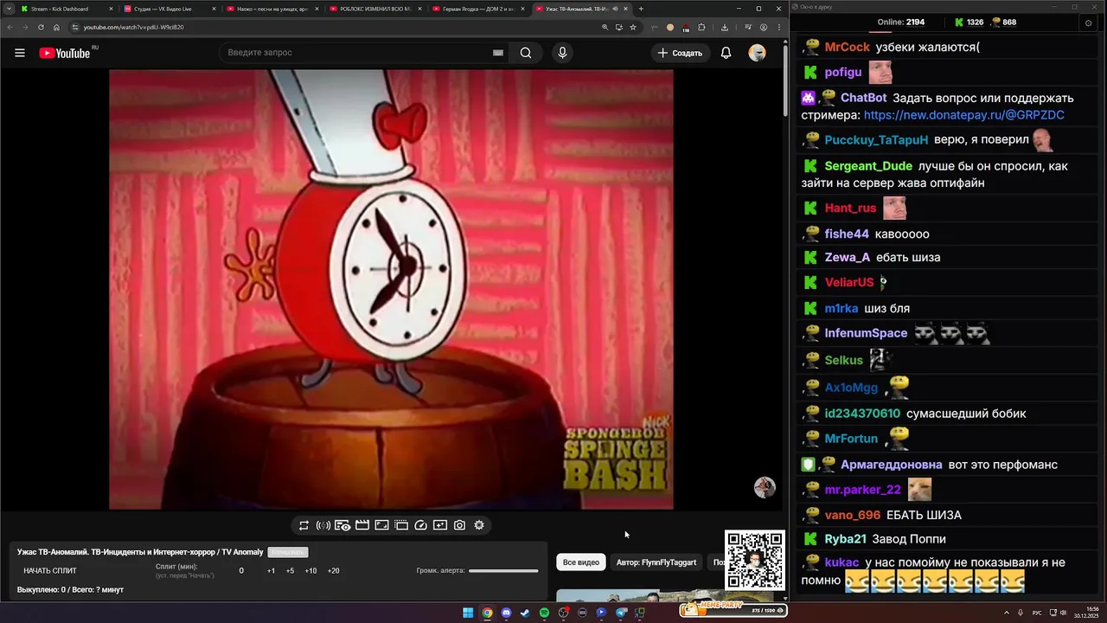The height and width of the screenshot is (623, 1107).
Task: Open the Windows Start menu
Action: click(468, 613)
